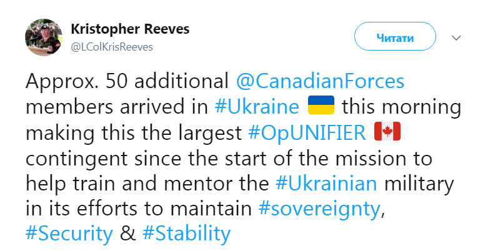
Task: Click the "Approx. 50 additional" tweet text
Action: pos(127,81)
